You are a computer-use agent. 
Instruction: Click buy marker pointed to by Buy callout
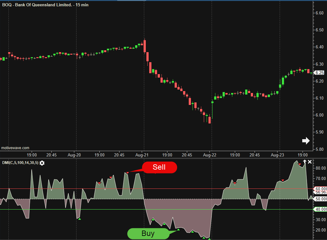point(178,230)
